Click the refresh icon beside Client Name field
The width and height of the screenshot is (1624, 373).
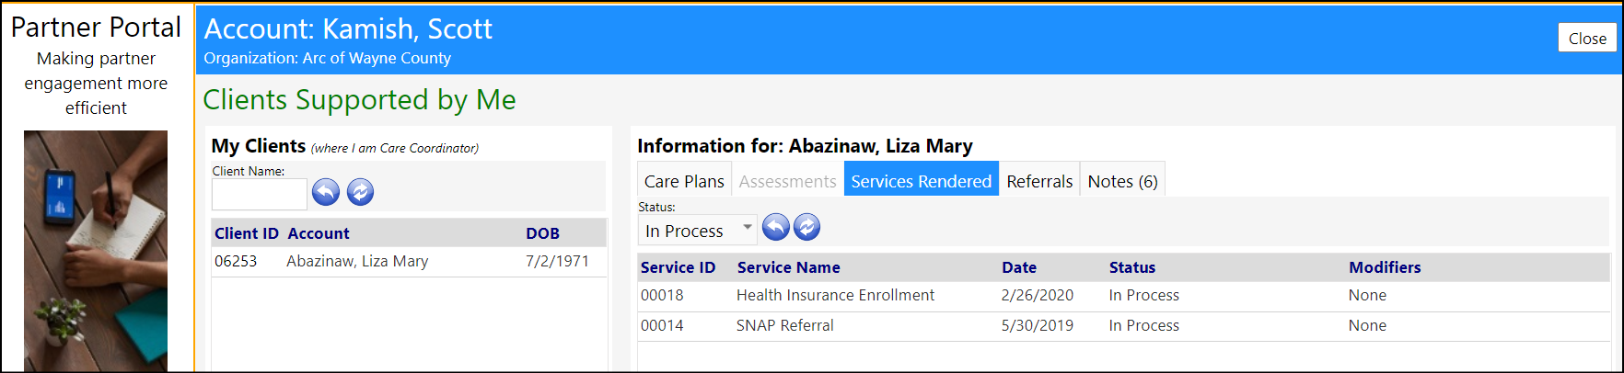coord(360,192)
